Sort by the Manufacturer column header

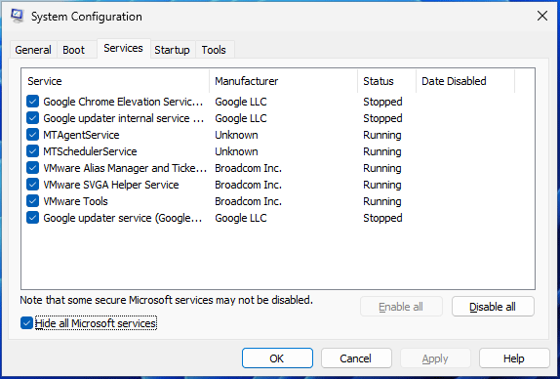click(x=284, y=81)
